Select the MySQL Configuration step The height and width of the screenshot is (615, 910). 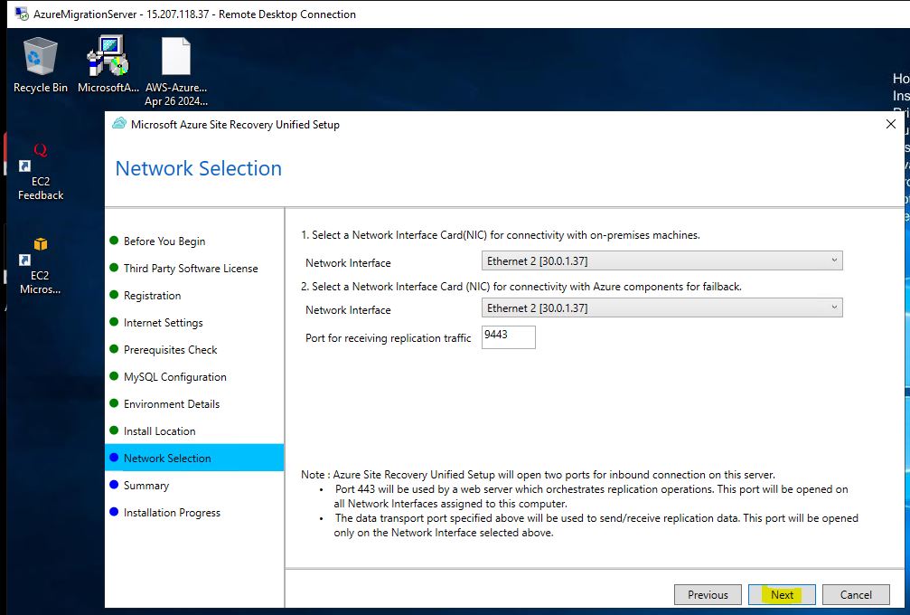pos(174,377)
